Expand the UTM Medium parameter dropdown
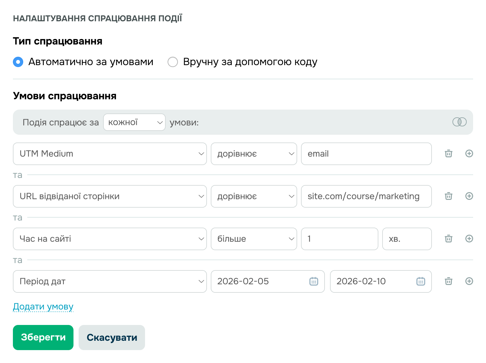Screen dimensions: 486x363 click(x=110, y=154)
